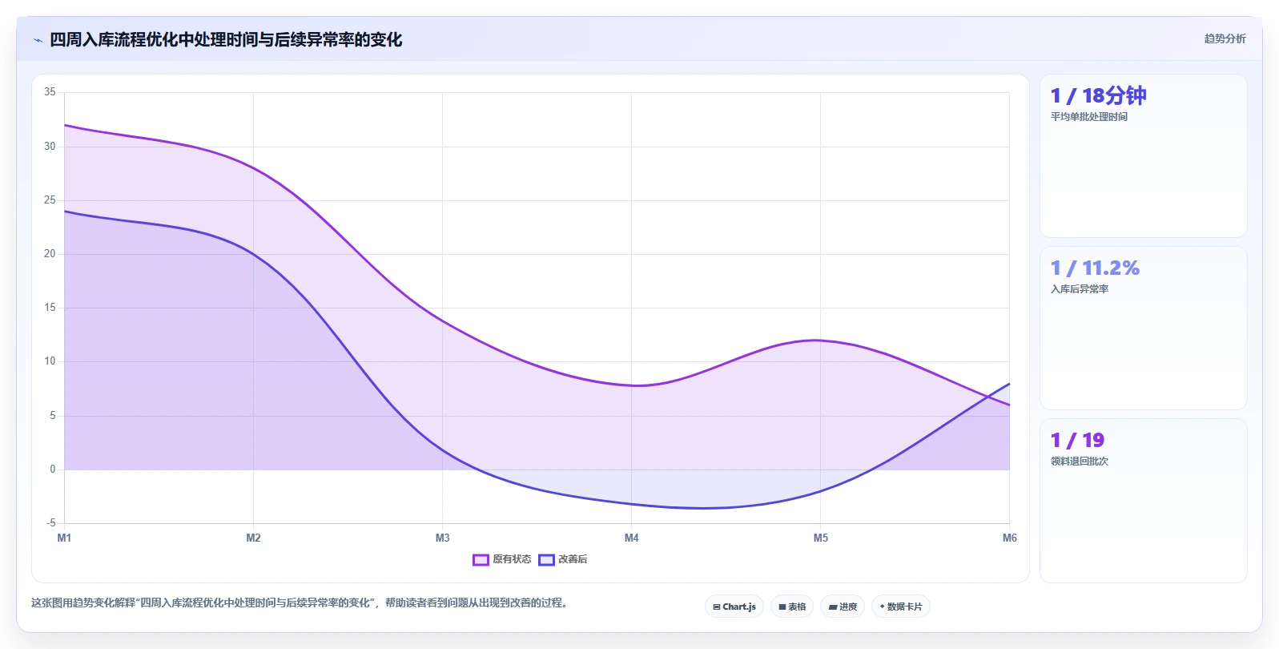Click the M1 x-axis label
The width and height of the screenshot is (1279, 649).
click(64, 538)
